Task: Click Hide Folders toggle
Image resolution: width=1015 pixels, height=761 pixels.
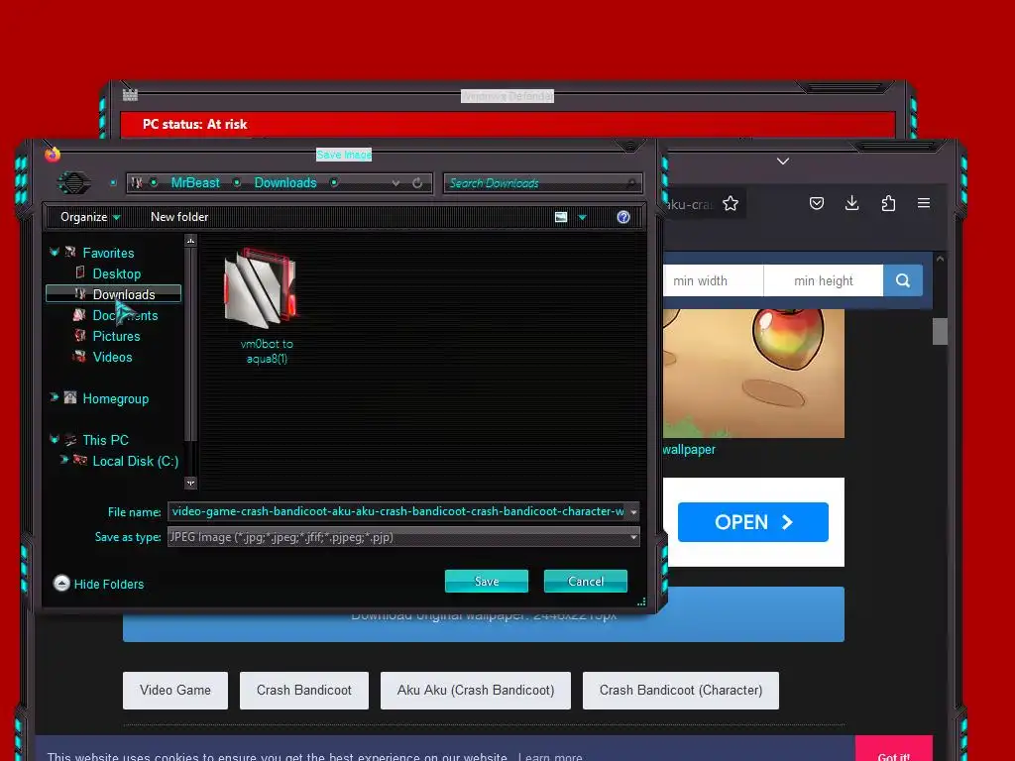Action: (x=98, y=584)
